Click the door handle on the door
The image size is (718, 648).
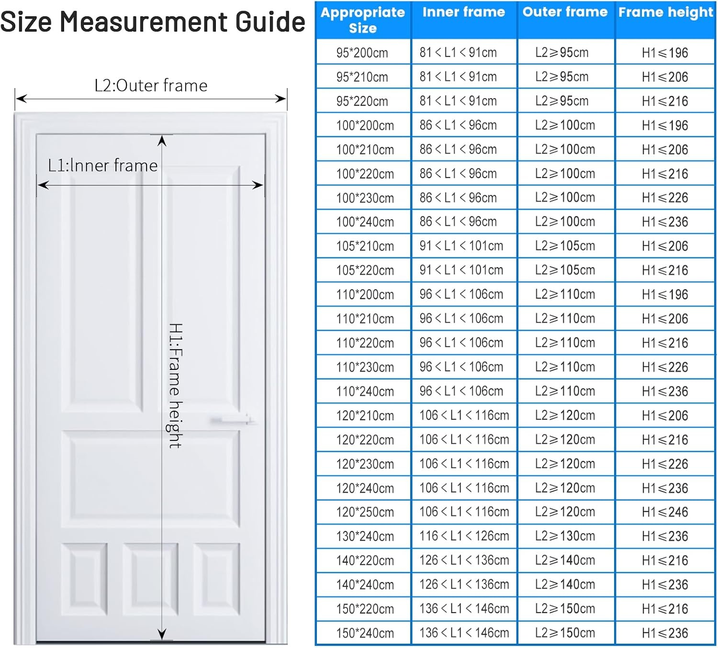[x=232, y=421]
